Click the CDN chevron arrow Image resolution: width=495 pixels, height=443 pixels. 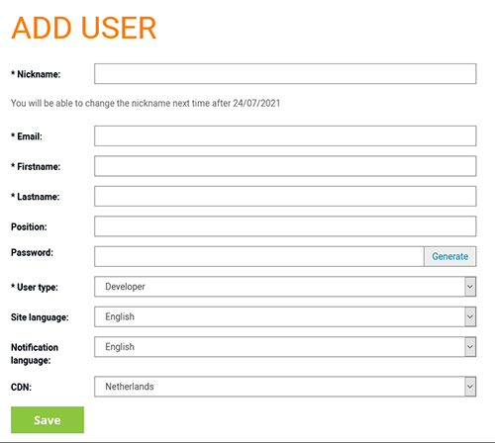click(470, 387)
